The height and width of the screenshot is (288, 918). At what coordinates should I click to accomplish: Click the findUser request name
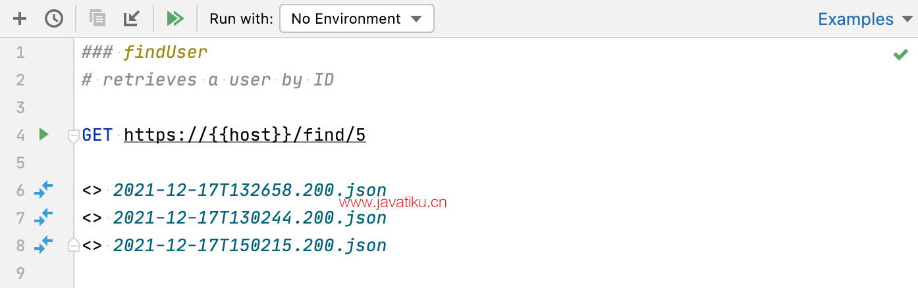tap(165, 52)
